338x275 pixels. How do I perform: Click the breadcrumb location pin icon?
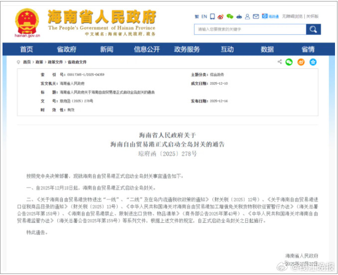tap(18, 62)
